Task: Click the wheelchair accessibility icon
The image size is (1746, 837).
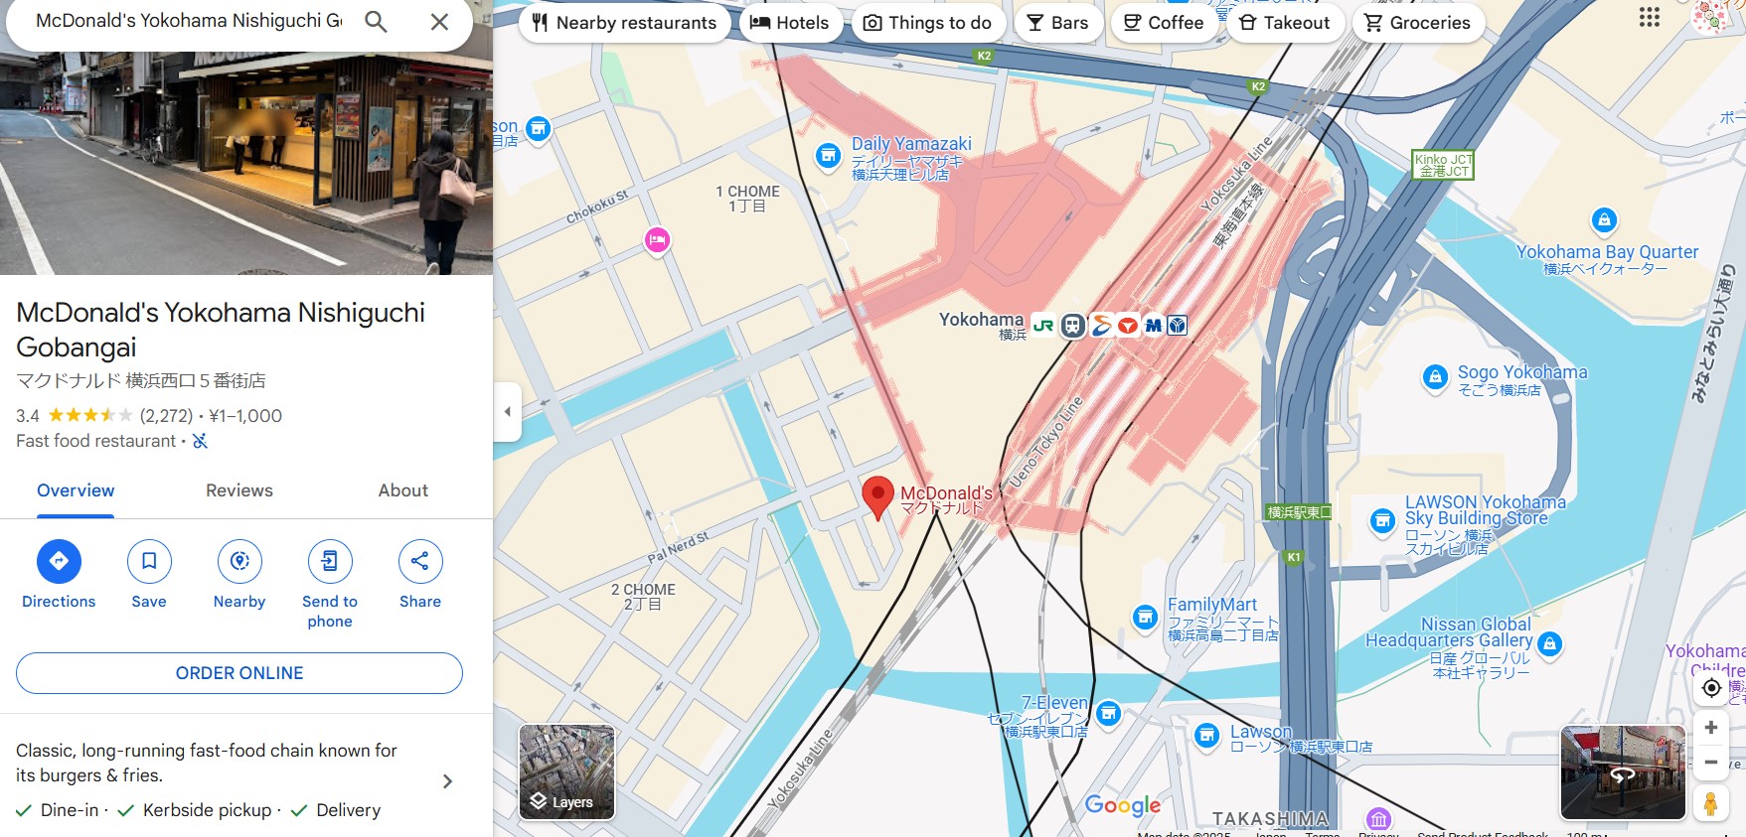Action: coord(200,441)
